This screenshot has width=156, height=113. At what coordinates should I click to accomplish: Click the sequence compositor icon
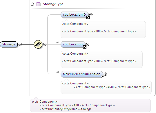(x=38, y=44)
